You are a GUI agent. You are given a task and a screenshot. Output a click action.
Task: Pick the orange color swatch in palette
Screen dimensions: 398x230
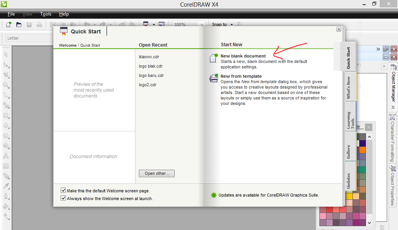click(x=363, y=150)
